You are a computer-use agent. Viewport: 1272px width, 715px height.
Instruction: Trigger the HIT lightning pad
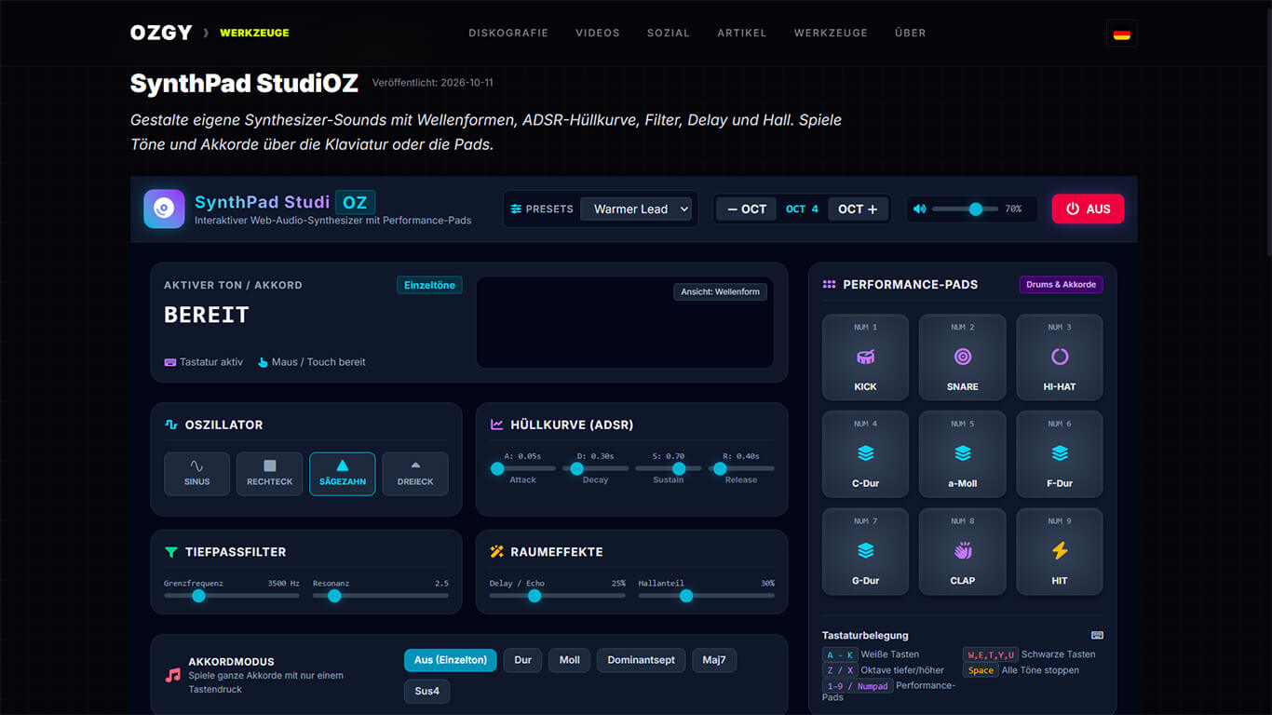(x=1059, y=551)
